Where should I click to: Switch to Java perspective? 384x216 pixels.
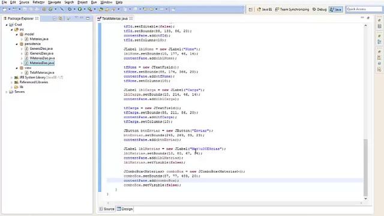[336, 10]
